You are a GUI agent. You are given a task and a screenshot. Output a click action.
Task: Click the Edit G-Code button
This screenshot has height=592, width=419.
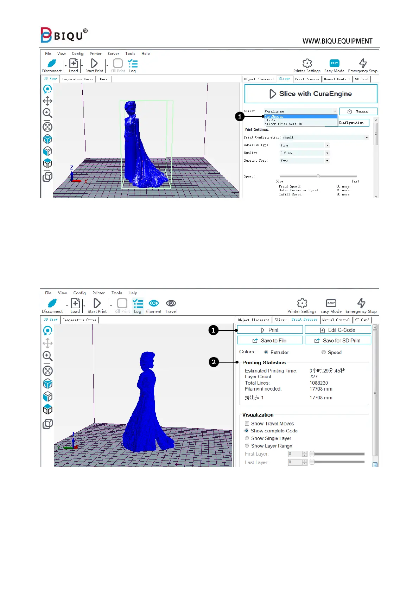point(338,330)
